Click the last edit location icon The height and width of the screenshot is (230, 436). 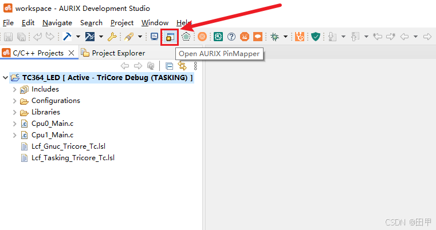(378, 37)
